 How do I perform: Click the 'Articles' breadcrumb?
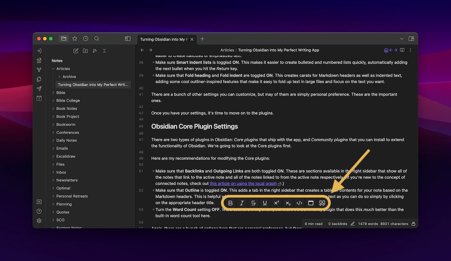point(227,50)
